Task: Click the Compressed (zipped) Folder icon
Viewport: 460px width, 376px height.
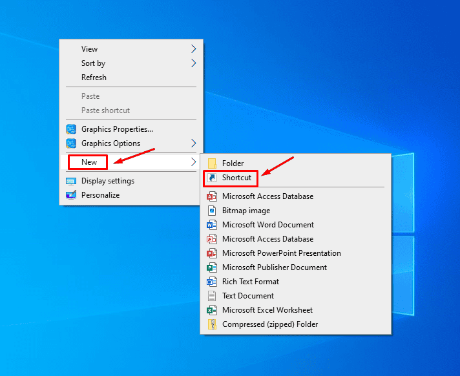Action: tap(211, 324)
